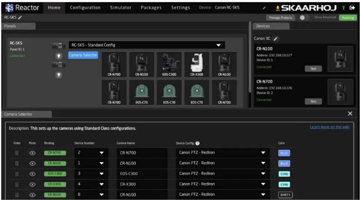Viewport: 360px width, 200px height.
Task: Edit device name pencil next to Canon RC-SK5
Action: (x=264, y=8)
